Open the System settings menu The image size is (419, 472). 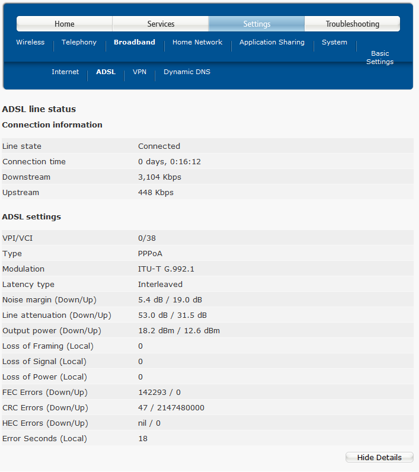(334, 43)
